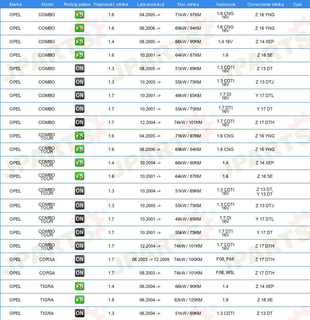
Task: Click COMBO TOUR in the 12.2004 row
Action: tap(47, 246)
